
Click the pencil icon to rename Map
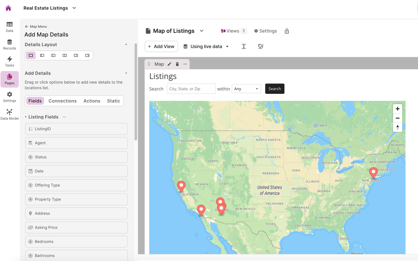[x=169, y=64]
